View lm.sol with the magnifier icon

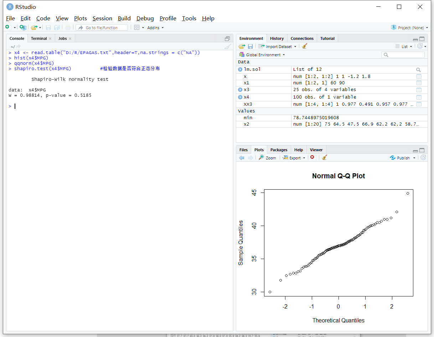pos(419,70)
